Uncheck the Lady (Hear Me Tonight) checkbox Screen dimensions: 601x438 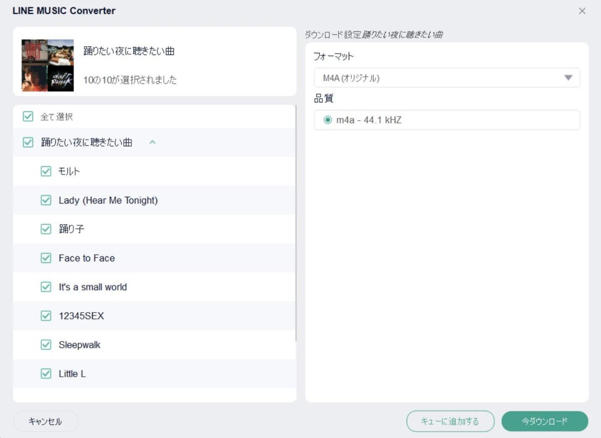coord(46,200)
